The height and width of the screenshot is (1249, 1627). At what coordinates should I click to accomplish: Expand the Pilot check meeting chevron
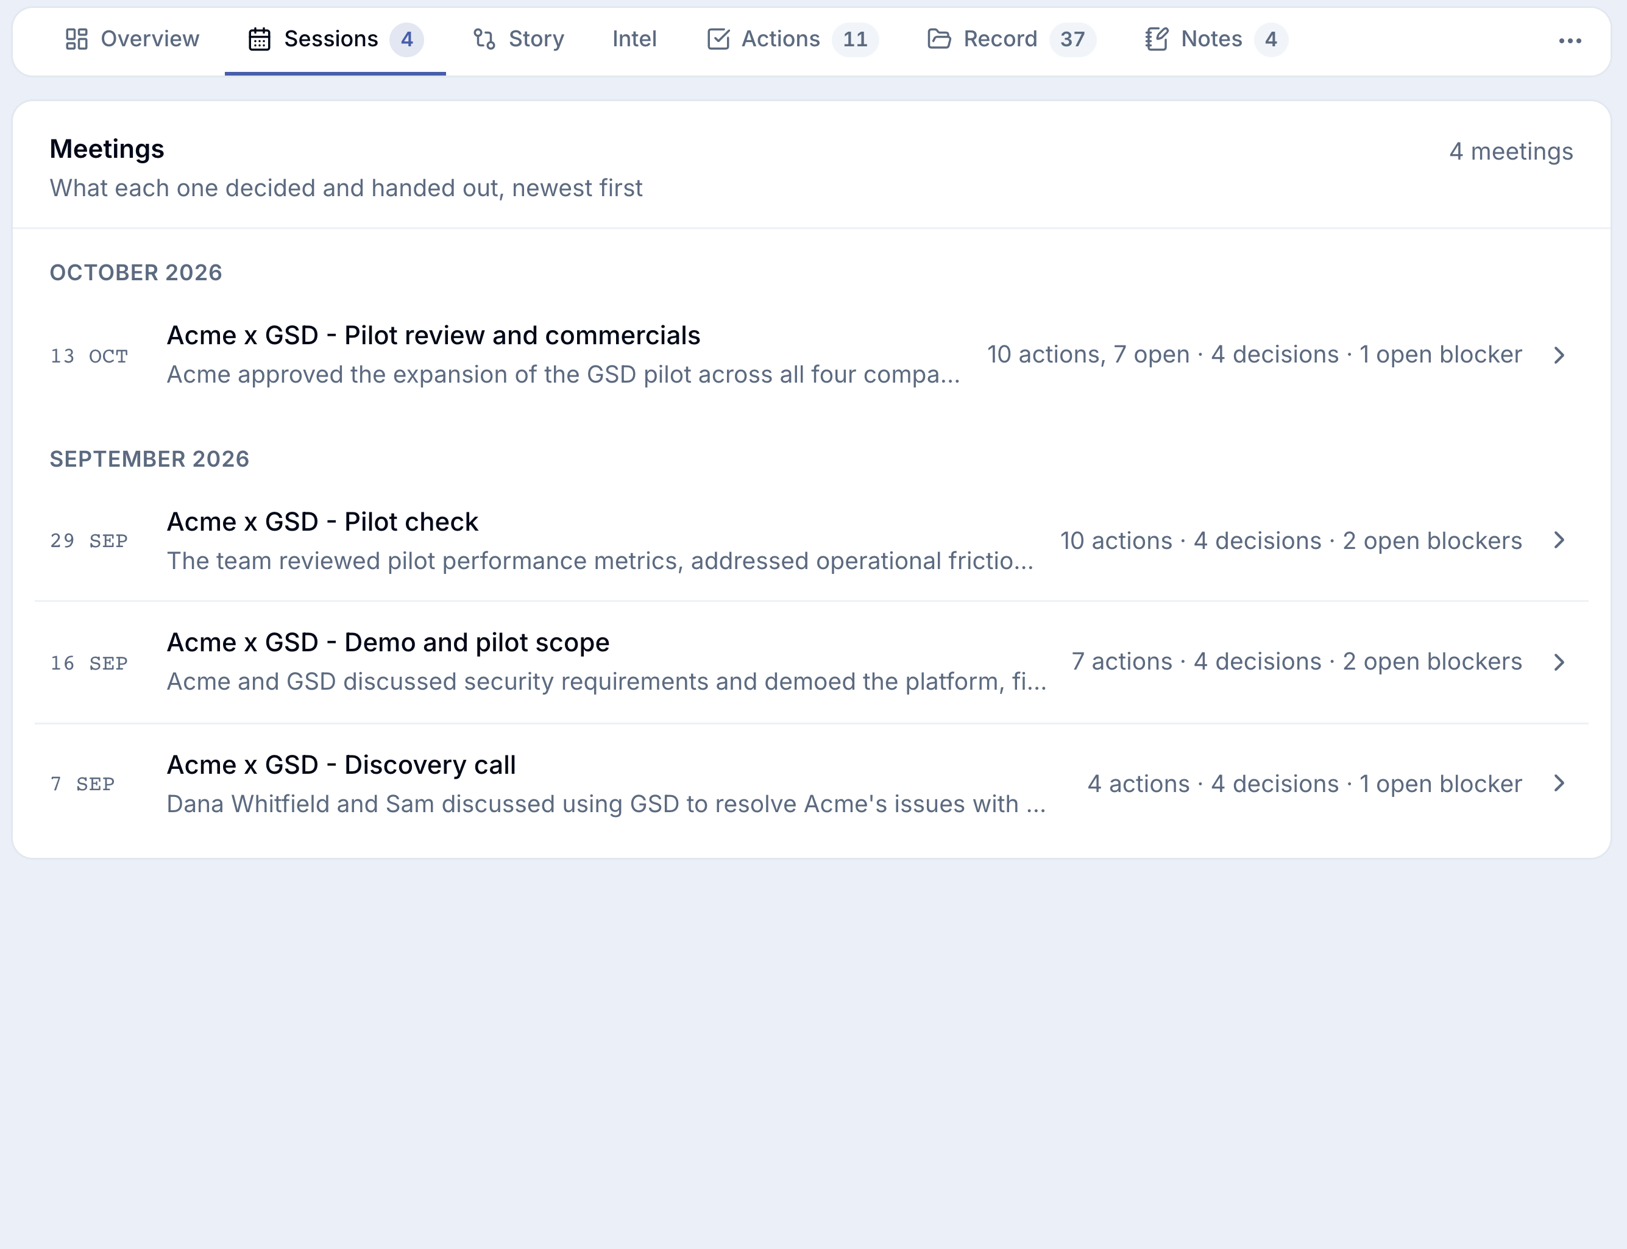pyautogui.click(x=1559, y=540)
